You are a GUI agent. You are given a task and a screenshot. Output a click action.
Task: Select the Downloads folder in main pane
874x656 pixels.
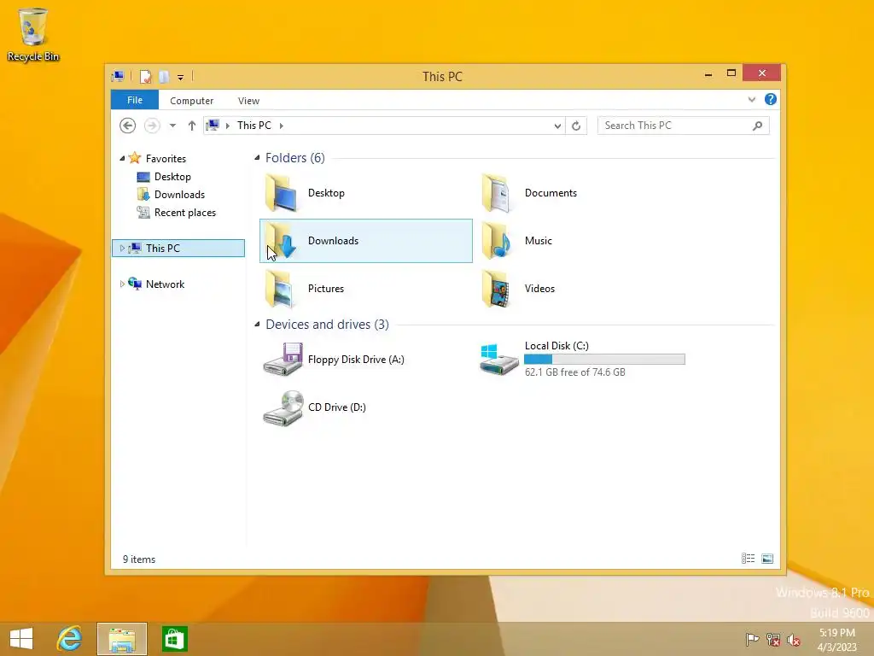tap(365, 241)
